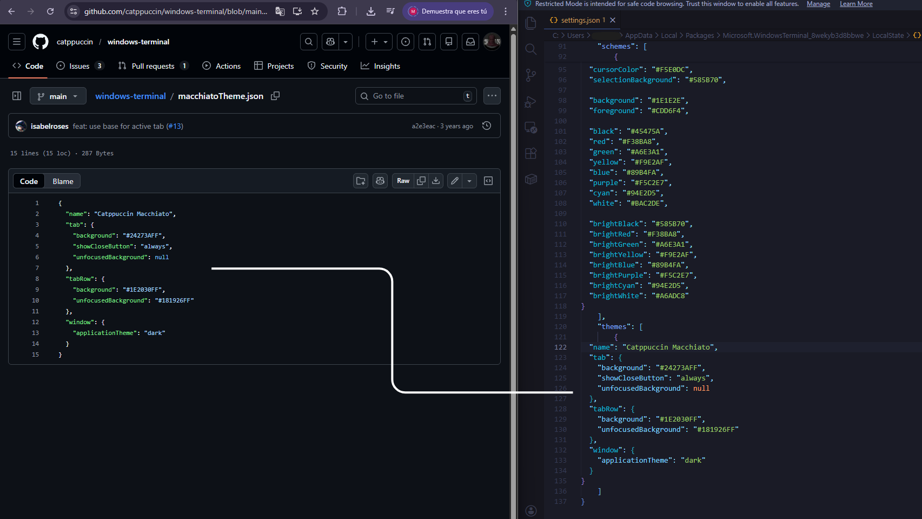Open the GitHub notifications inbox

(x=470, y=42)
